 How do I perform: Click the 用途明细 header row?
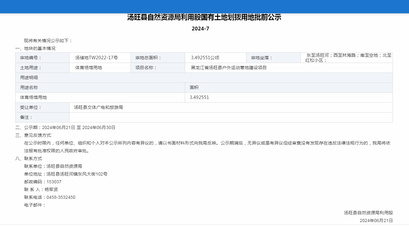(204, 78)
